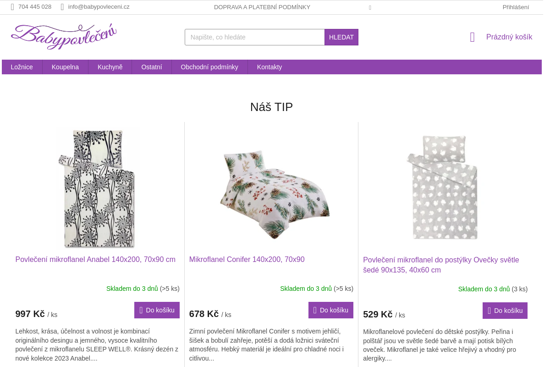Screen dimensions: 550x367
Task: Add Ovečky crib bedding to cart
Action: [505, 311]
